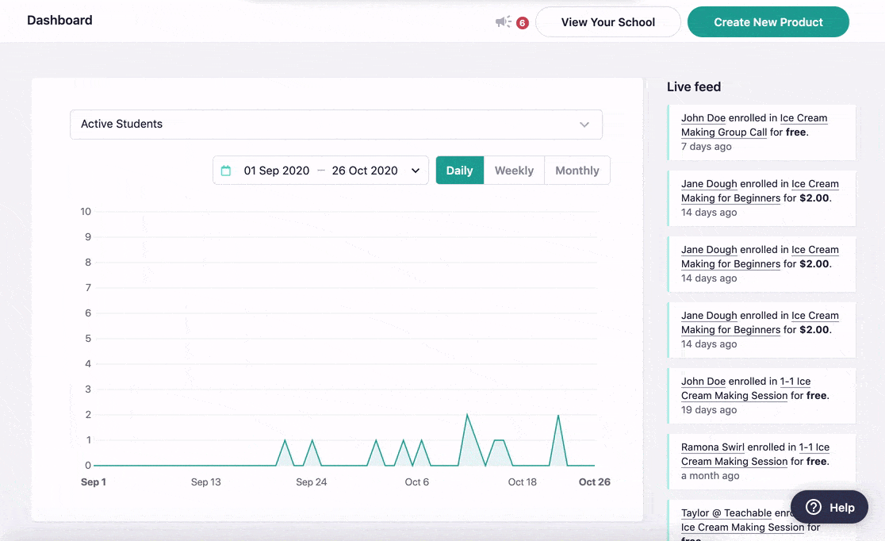Switch chart to Weekly view

pyautogui.click(x=514, y=171)
